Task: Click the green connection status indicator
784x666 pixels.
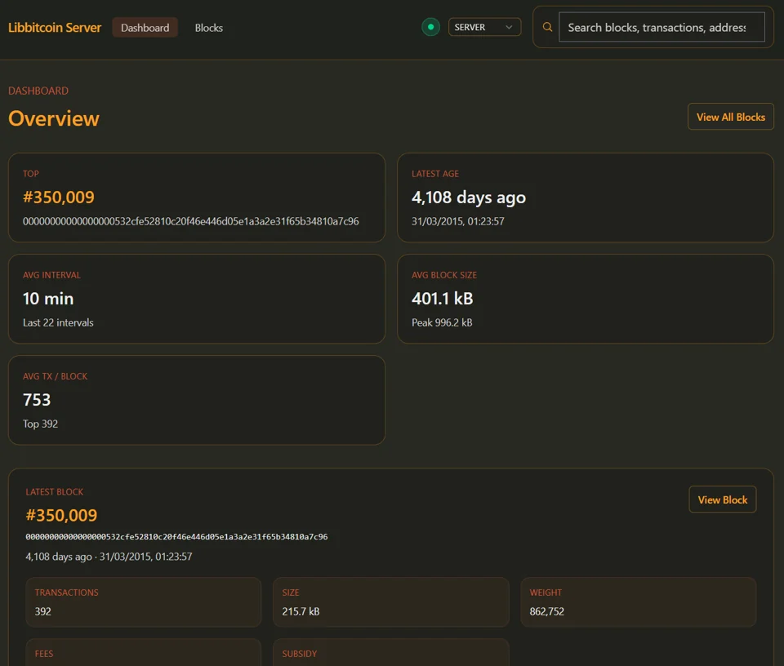Action: (430, 27)
